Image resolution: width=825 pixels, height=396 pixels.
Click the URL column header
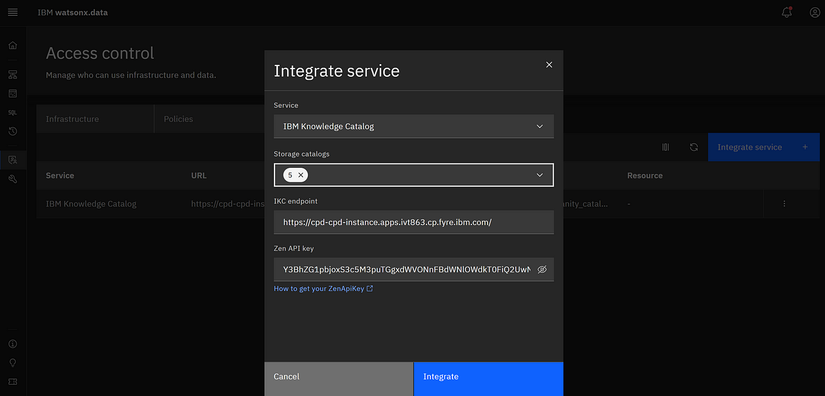click(x=199, y=175)
